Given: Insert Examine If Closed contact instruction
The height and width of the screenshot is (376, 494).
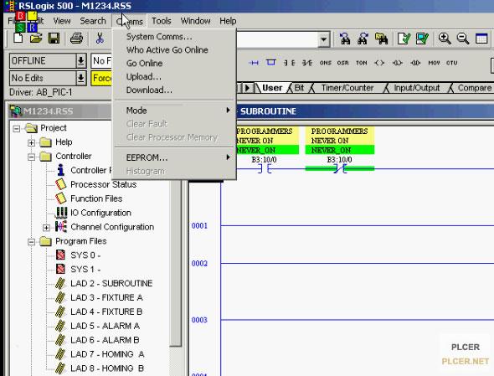Looking at the screenshot, I should point(289,63).
